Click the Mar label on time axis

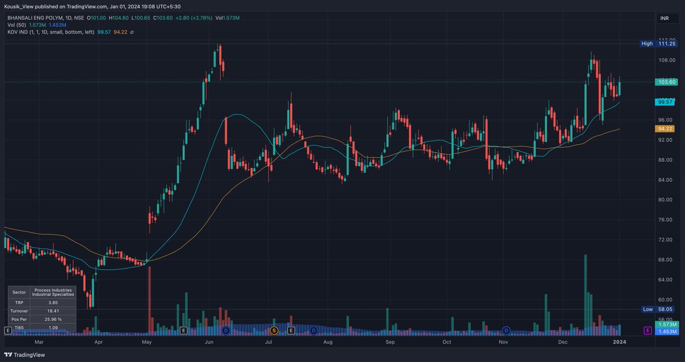click(x=39, y=342)
